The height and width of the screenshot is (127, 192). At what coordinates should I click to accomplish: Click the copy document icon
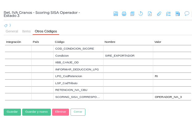(x=132, y=14)
